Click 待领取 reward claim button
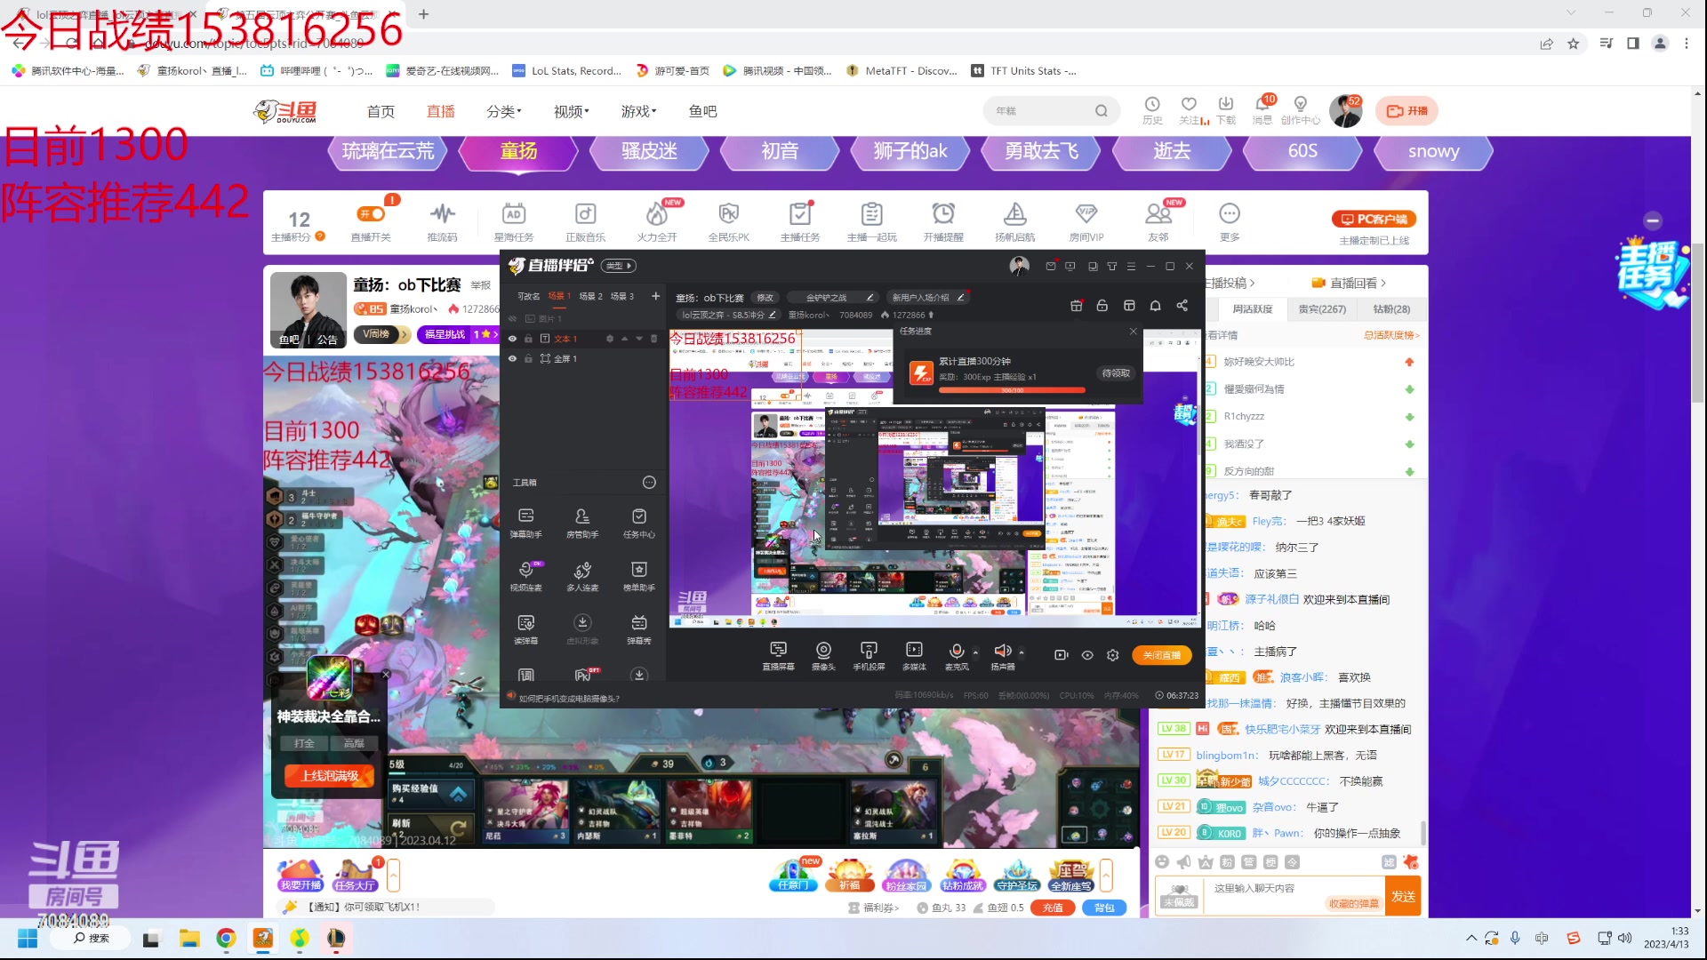 [1116, 373]
